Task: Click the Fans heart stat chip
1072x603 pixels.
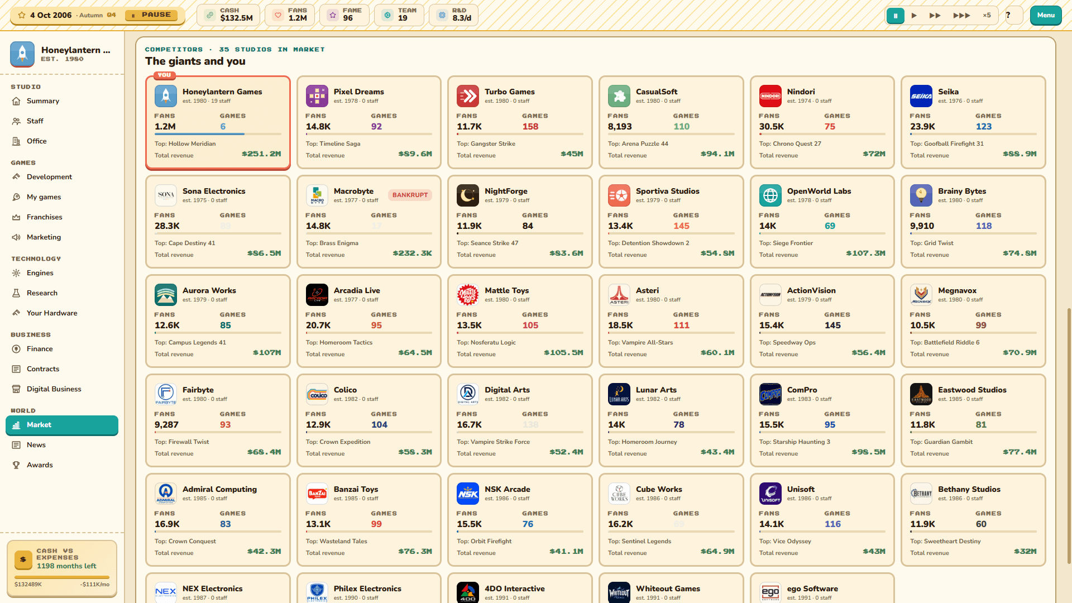Action: tap(289, 15)
